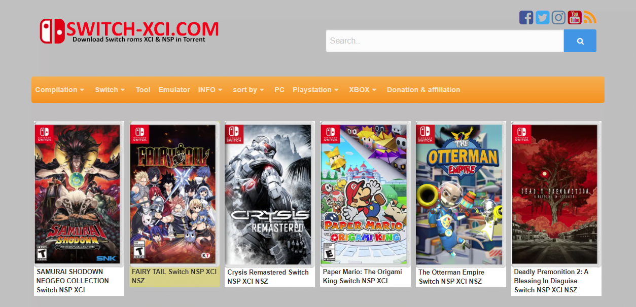
Task: Expand the Compilation dropdown menu
Action: [60, 90]
